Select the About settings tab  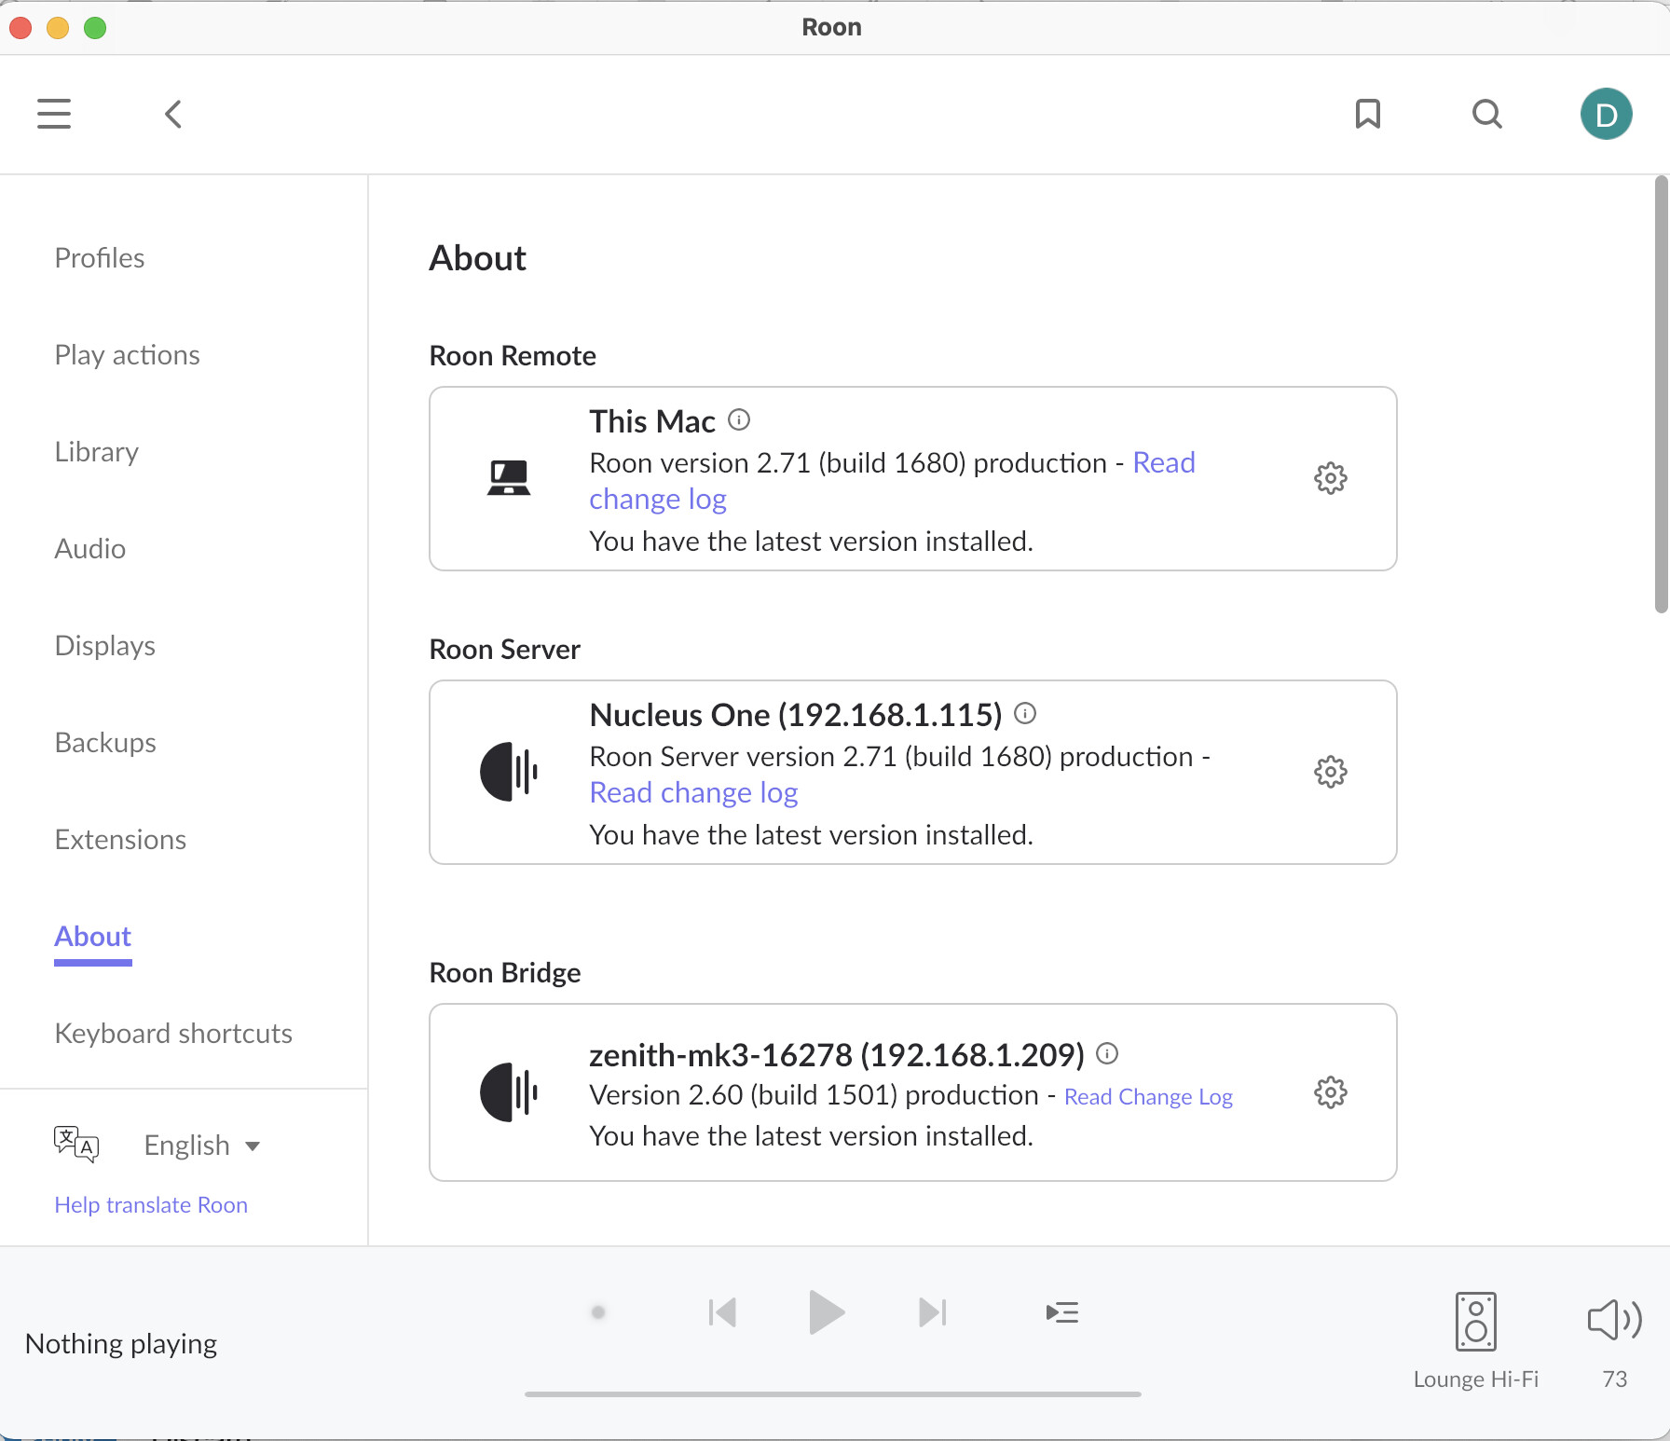tap(93, 937)
